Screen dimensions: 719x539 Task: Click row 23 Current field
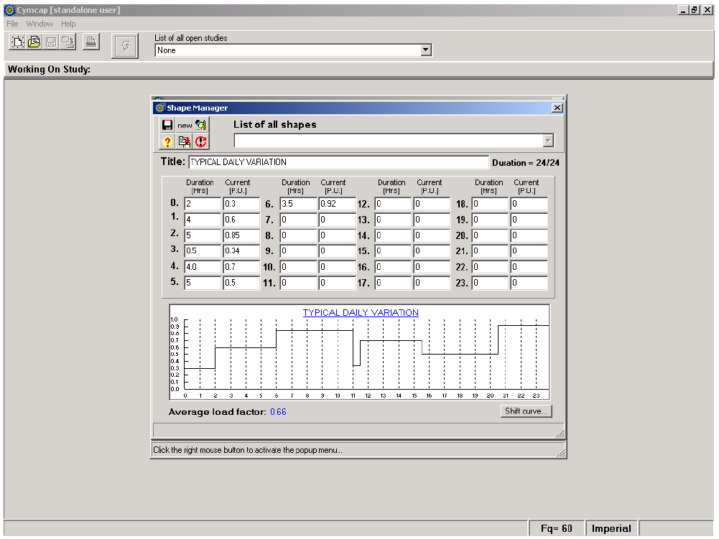coord(529,283)
